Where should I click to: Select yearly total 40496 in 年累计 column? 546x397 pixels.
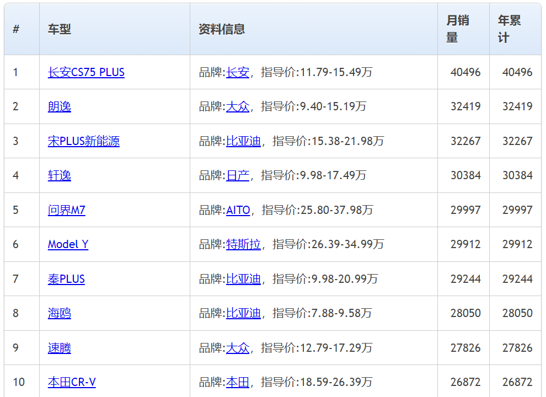pyautogui.click(x=517, y=72)
